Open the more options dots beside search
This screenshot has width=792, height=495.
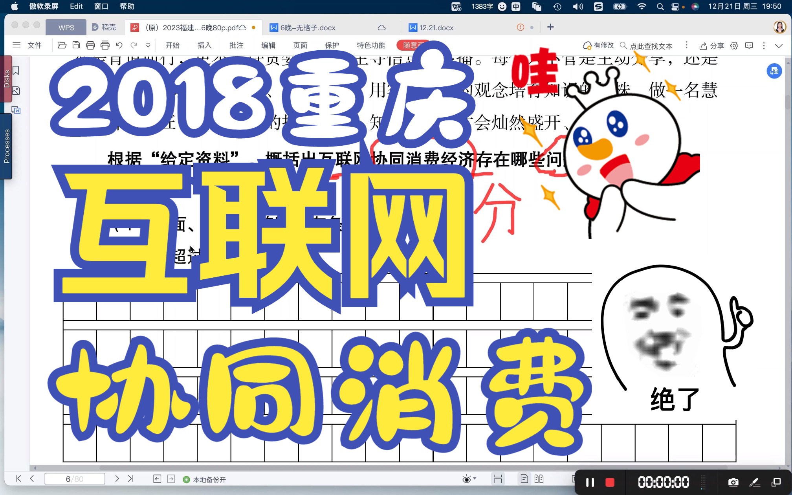pos(687,45)
